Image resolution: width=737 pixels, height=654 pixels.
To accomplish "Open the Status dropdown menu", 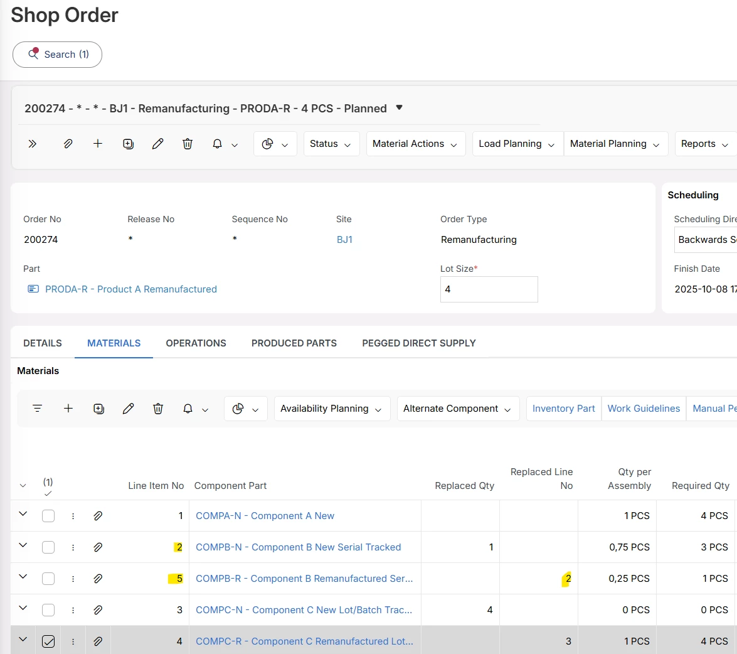I will [x=331, y=144].
